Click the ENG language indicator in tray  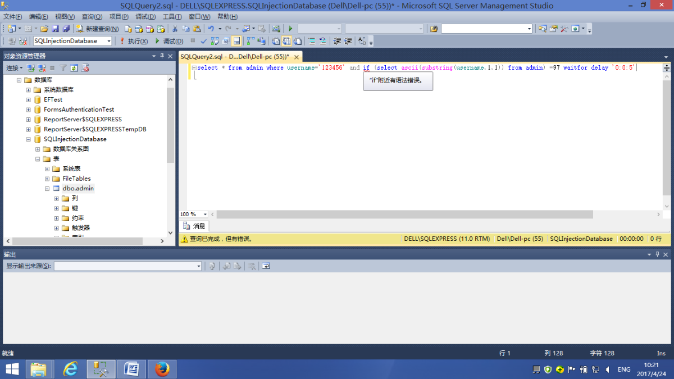click(x=624, y=369)
